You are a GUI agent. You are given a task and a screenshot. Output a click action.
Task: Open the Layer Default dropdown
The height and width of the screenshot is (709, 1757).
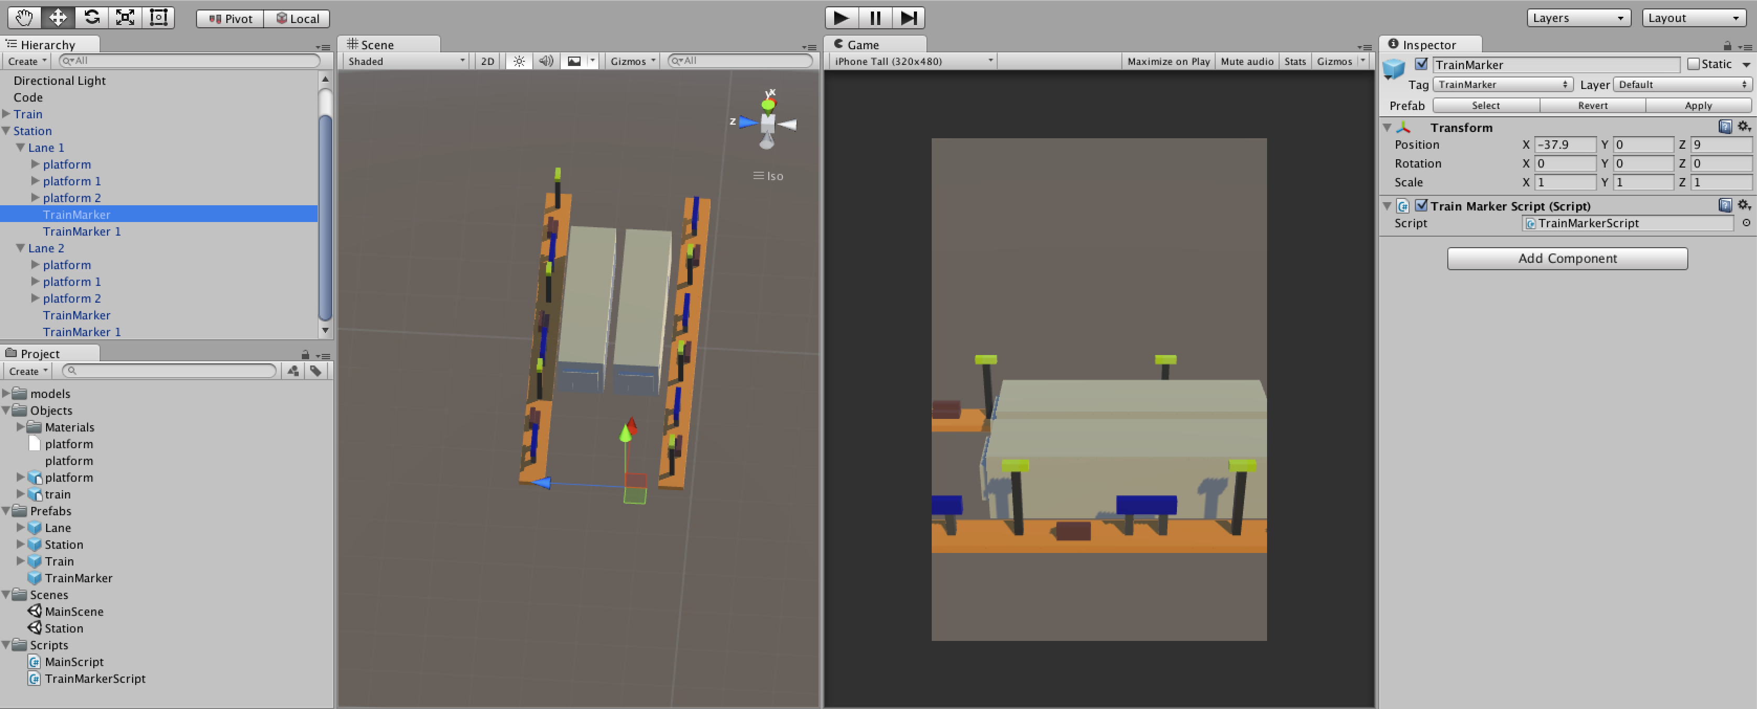(1682, 84)
